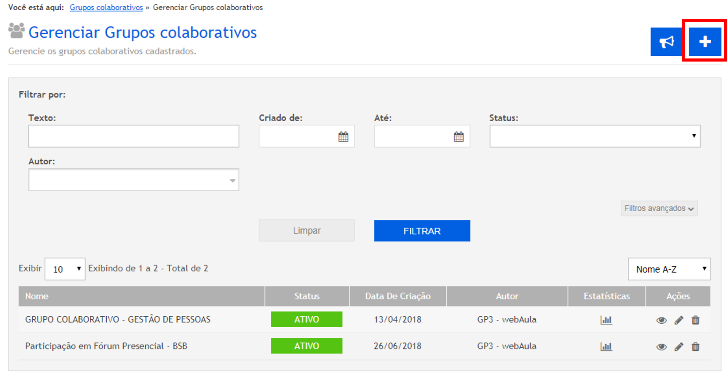Open calendar picker for Criado de field

click(x=343, y=136)
